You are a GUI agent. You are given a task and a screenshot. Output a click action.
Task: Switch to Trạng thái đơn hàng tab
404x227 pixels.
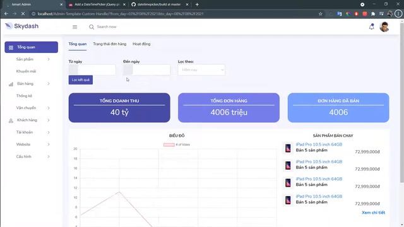(110, 44)
